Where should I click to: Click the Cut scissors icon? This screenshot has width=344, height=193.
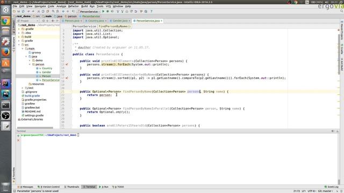[39, 11]
